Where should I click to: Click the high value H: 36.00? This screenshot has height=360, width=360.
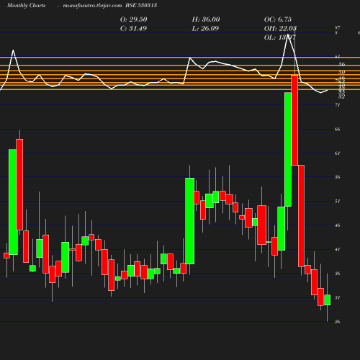click(x=206, y=19)
